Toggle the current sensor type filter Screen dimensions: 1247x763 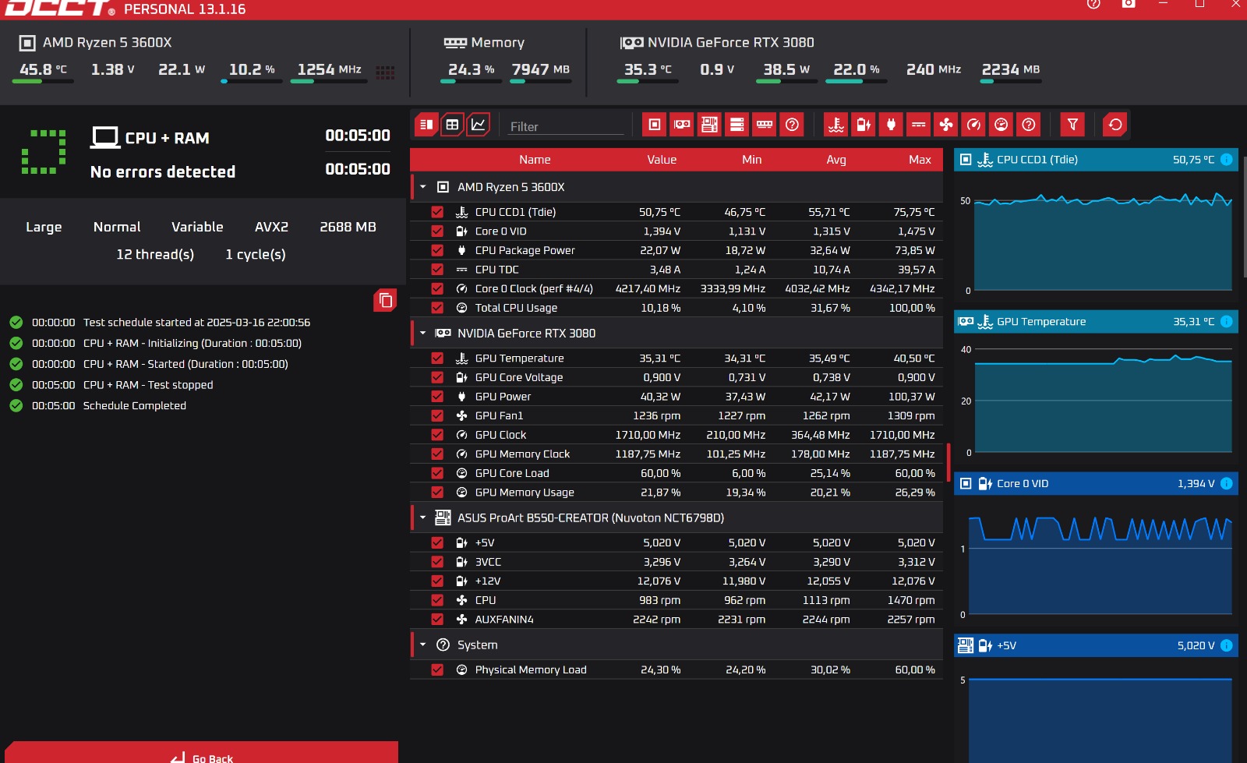click(919, 125)
